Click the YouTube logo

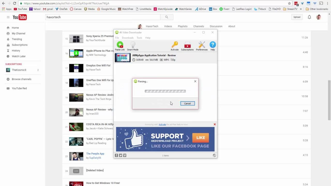[x=20, y=17]
